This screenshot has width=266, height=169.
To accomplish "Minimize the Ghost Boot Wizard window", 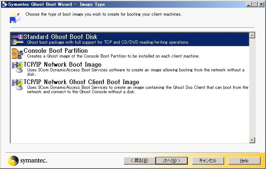I will pos(249,4).
